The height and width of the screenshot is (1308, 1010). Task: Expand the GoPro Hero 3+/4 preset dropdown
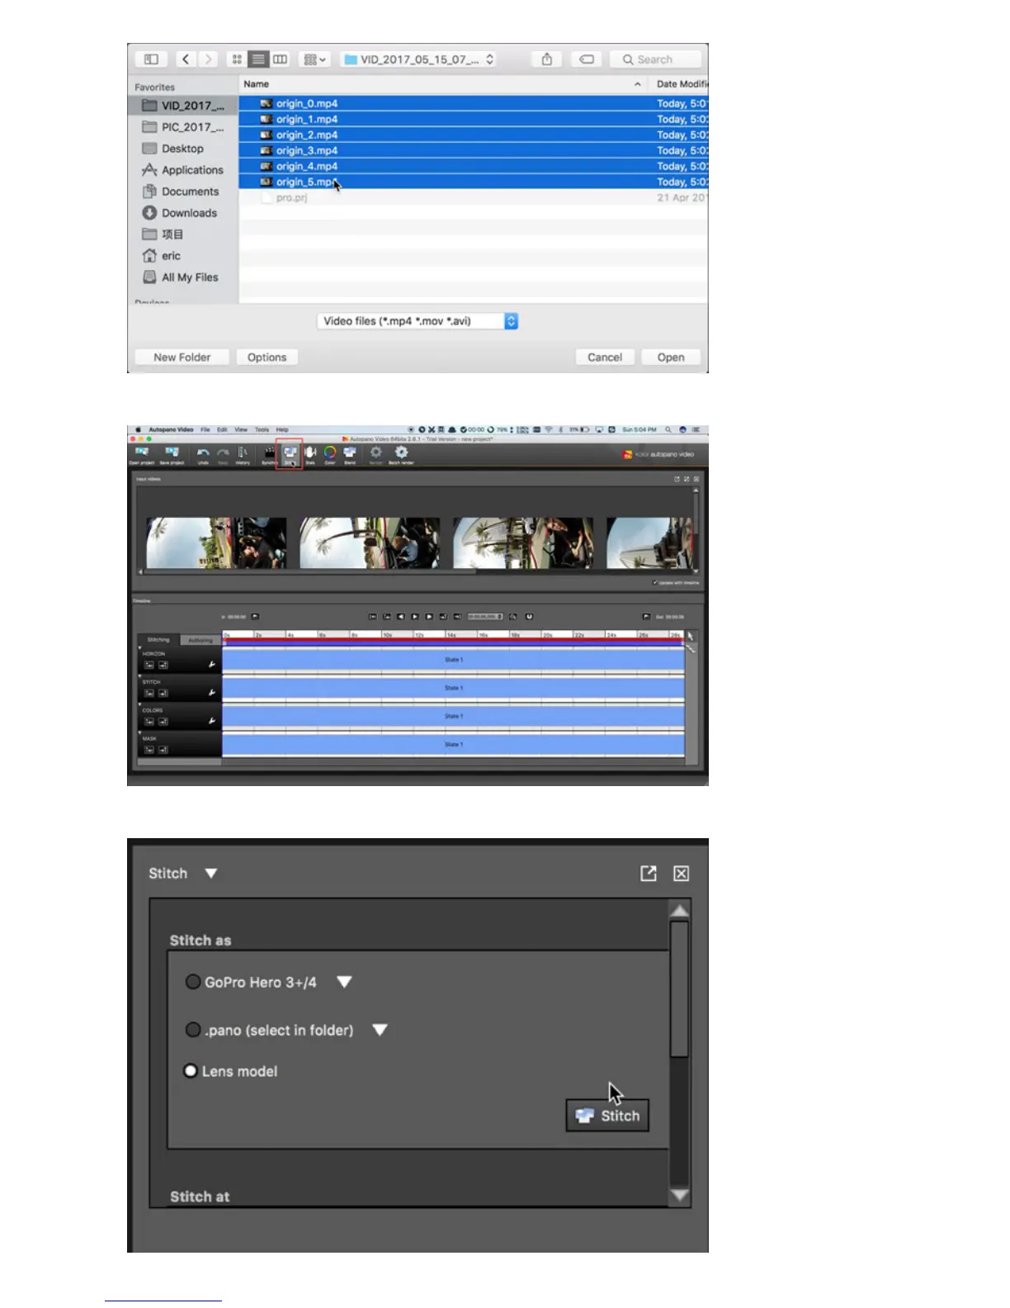coord(345,982)
